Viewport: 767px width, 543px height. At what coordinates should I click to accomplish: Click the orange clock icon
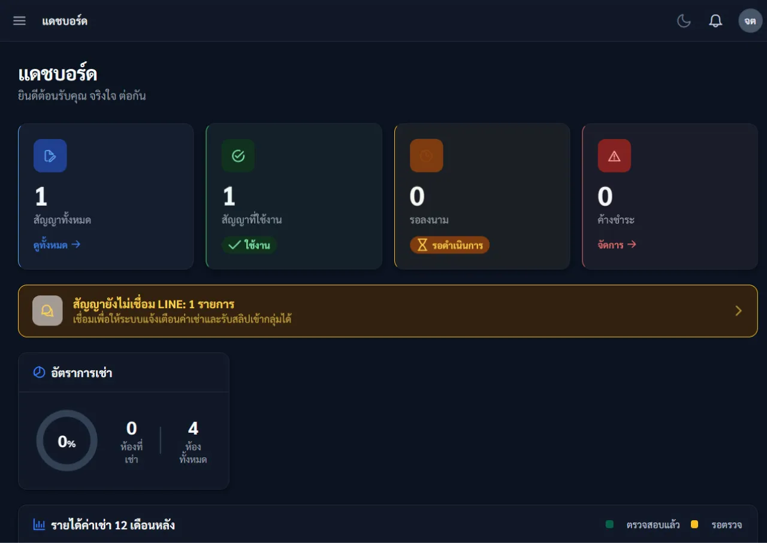426,156
